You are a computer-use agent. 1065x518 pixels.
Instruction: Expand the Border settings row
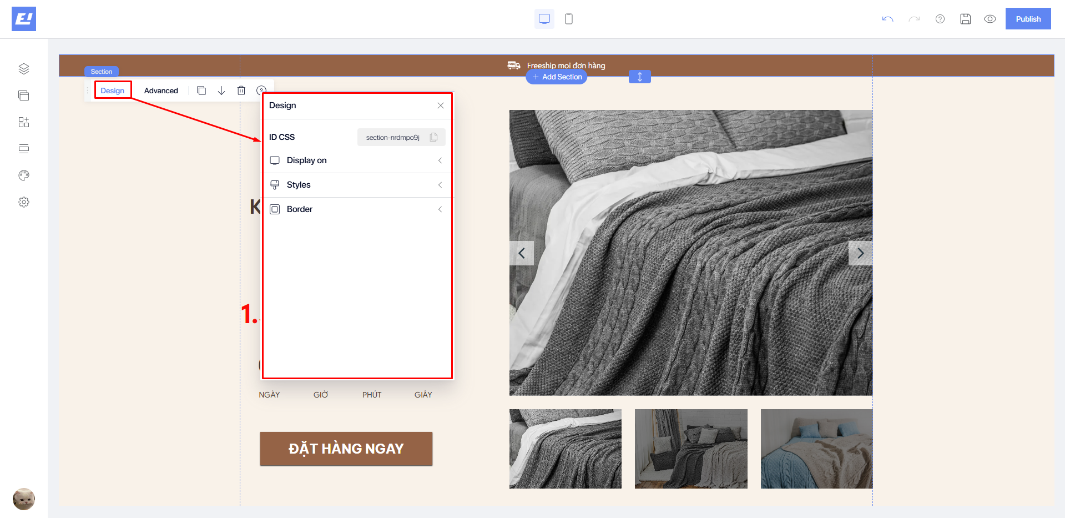[x=357, y=209]
